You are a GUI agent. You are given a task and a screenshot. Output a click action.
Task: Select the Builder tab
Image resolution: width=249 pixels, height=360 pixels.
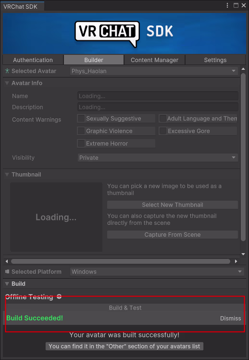click(x=94, y=60)
